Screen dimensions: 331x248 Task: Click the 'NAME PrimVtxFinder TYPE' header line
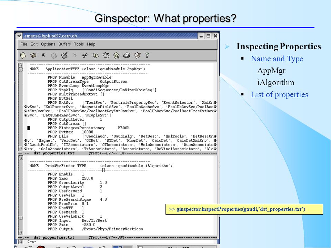click(101, 166)
